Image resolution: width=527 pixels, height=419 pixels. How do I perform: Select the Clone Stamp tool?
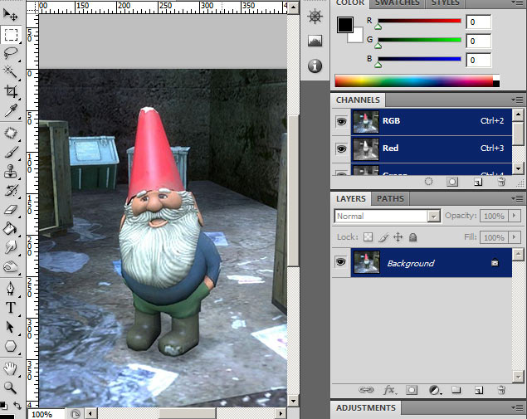click(11, 172)
